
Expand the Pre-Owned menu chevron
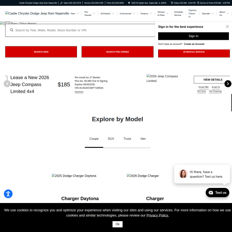(94, 14)
